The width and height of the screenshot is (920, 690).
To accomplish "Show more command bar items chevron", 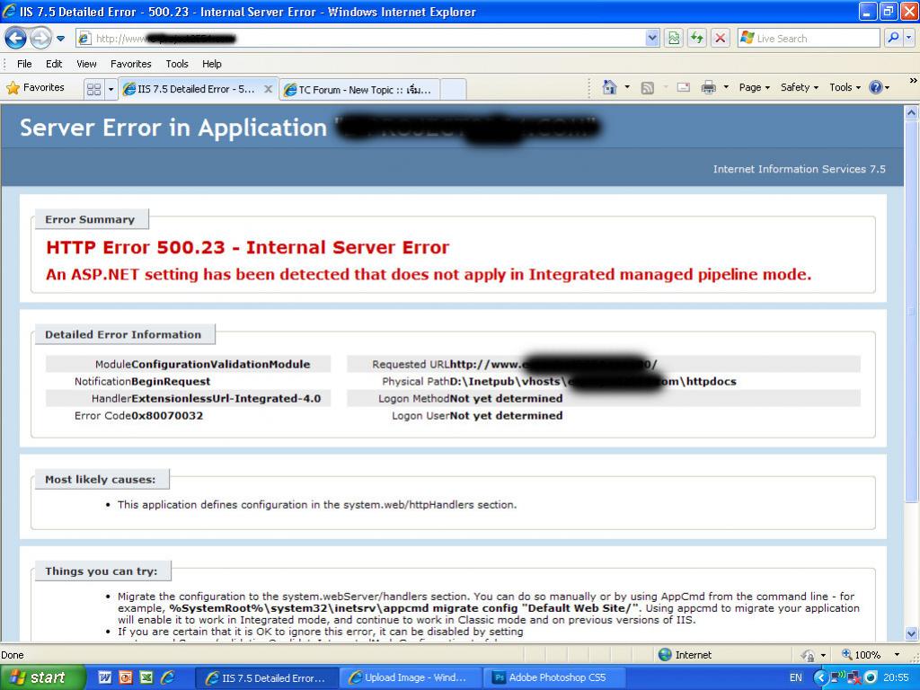I will pos(913,80).
